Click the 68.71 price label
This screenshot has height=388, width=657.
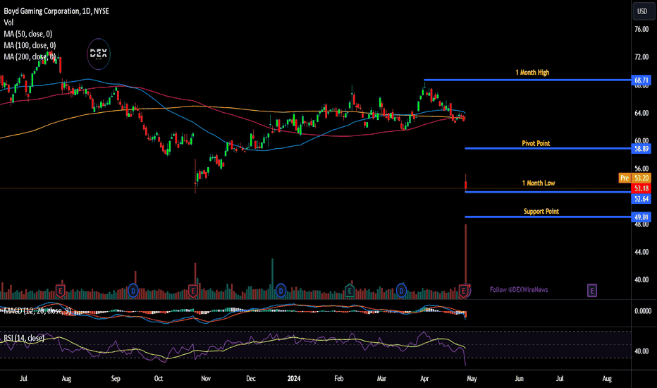pyautogui.click(x=641, y=80)
